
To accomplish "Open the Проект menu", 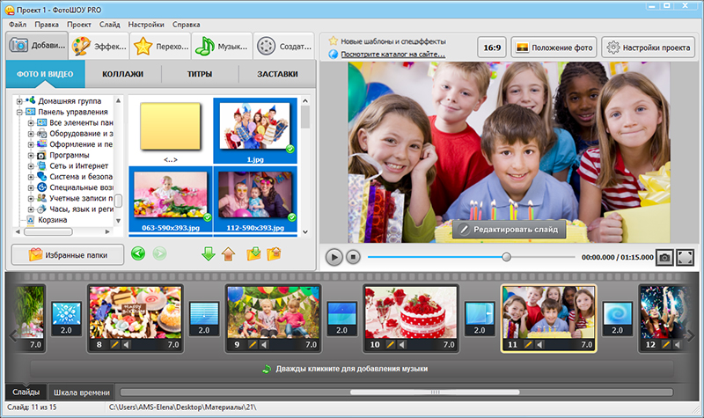I will pos(79,25).
